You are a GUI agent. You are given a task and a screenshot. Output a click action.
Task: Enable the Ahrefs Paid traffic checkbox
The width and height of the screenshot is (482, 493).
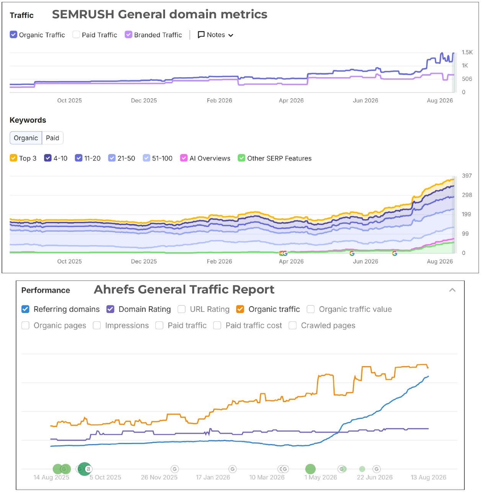tap(159, 325)
